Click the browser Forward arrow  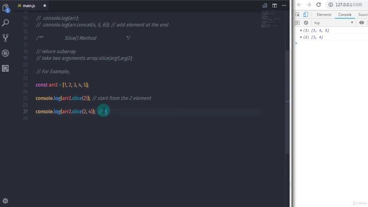tap(309, 5)
